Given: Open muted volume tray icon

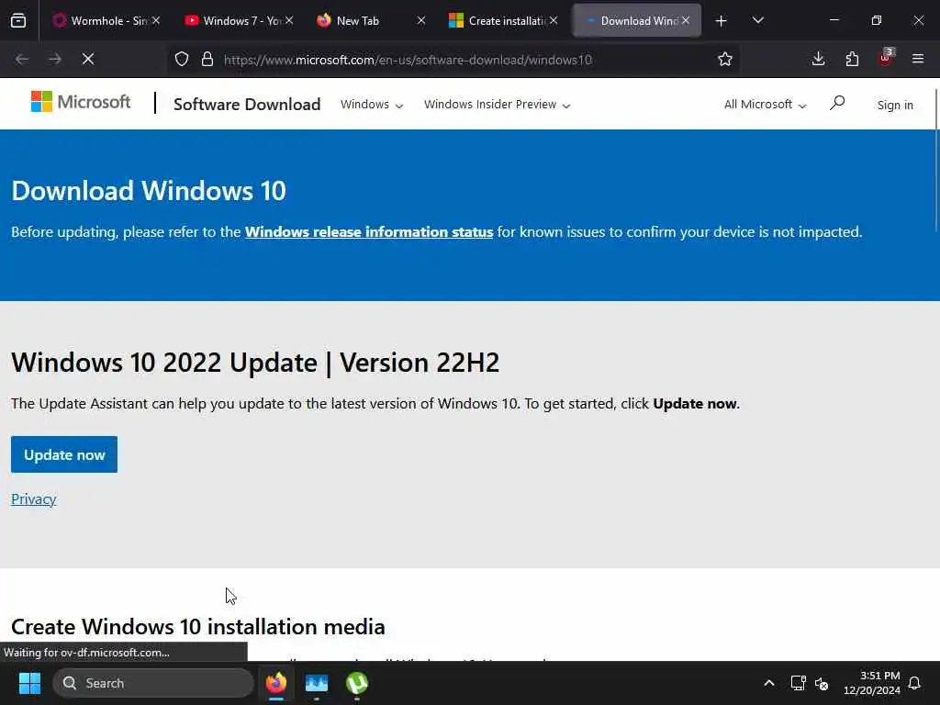Looking at the screenshot, I should (x=822, y=683).
